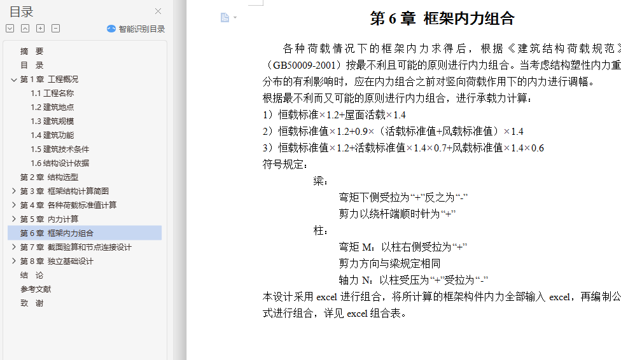This screenshot has width=621, height=360.
Task: Select 第2章 结构选型 heading
Action: coord(49,177)
